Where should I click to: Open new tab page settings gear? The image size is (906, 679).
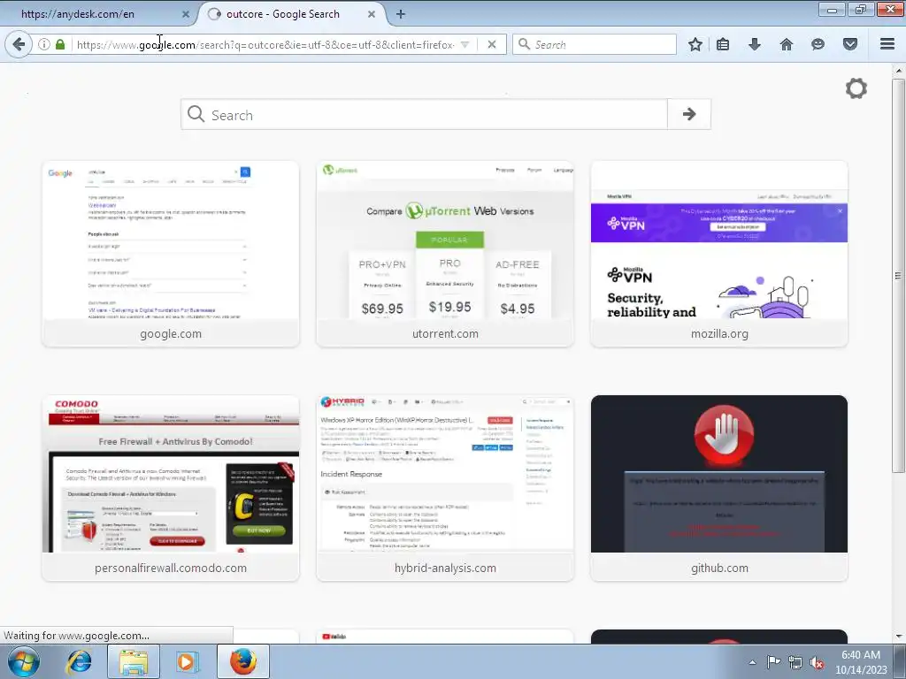(856, 88)
